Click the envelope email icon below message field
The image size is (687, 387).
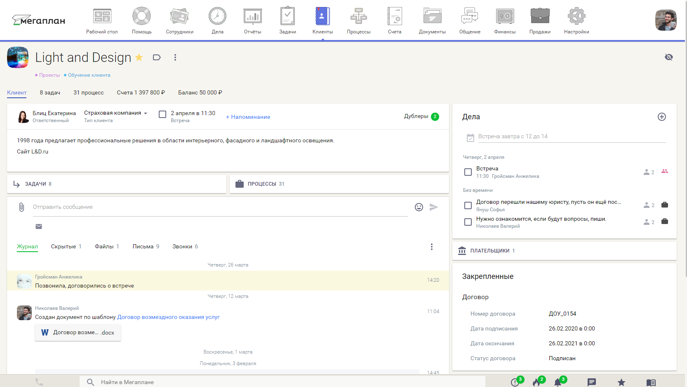tap(39, 227)
